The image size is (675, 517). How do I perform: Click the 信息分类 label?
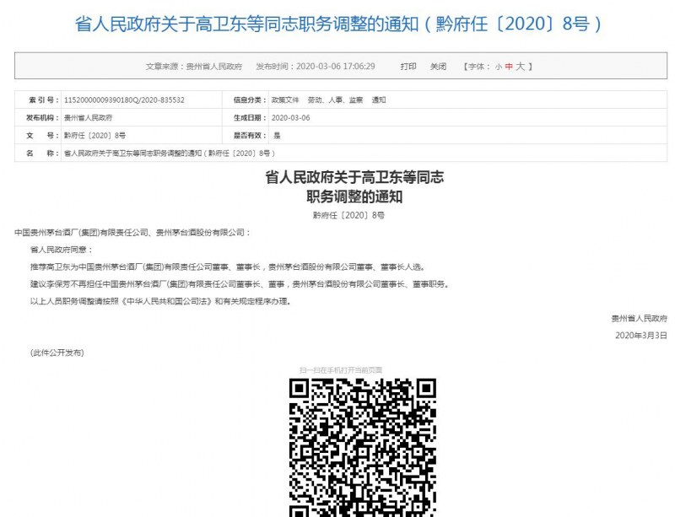pyautogui.click(x=248, y=100)
